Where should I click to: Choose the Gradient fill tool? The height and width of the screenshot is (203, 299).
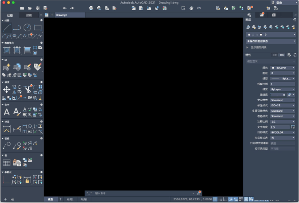click(27, 50)
